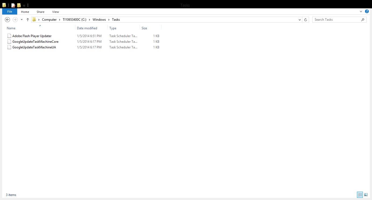Image resolution: width=372 pixels, height=200 pixels.
Task: Switch to Details view in status bar
Action: [360, 195]
